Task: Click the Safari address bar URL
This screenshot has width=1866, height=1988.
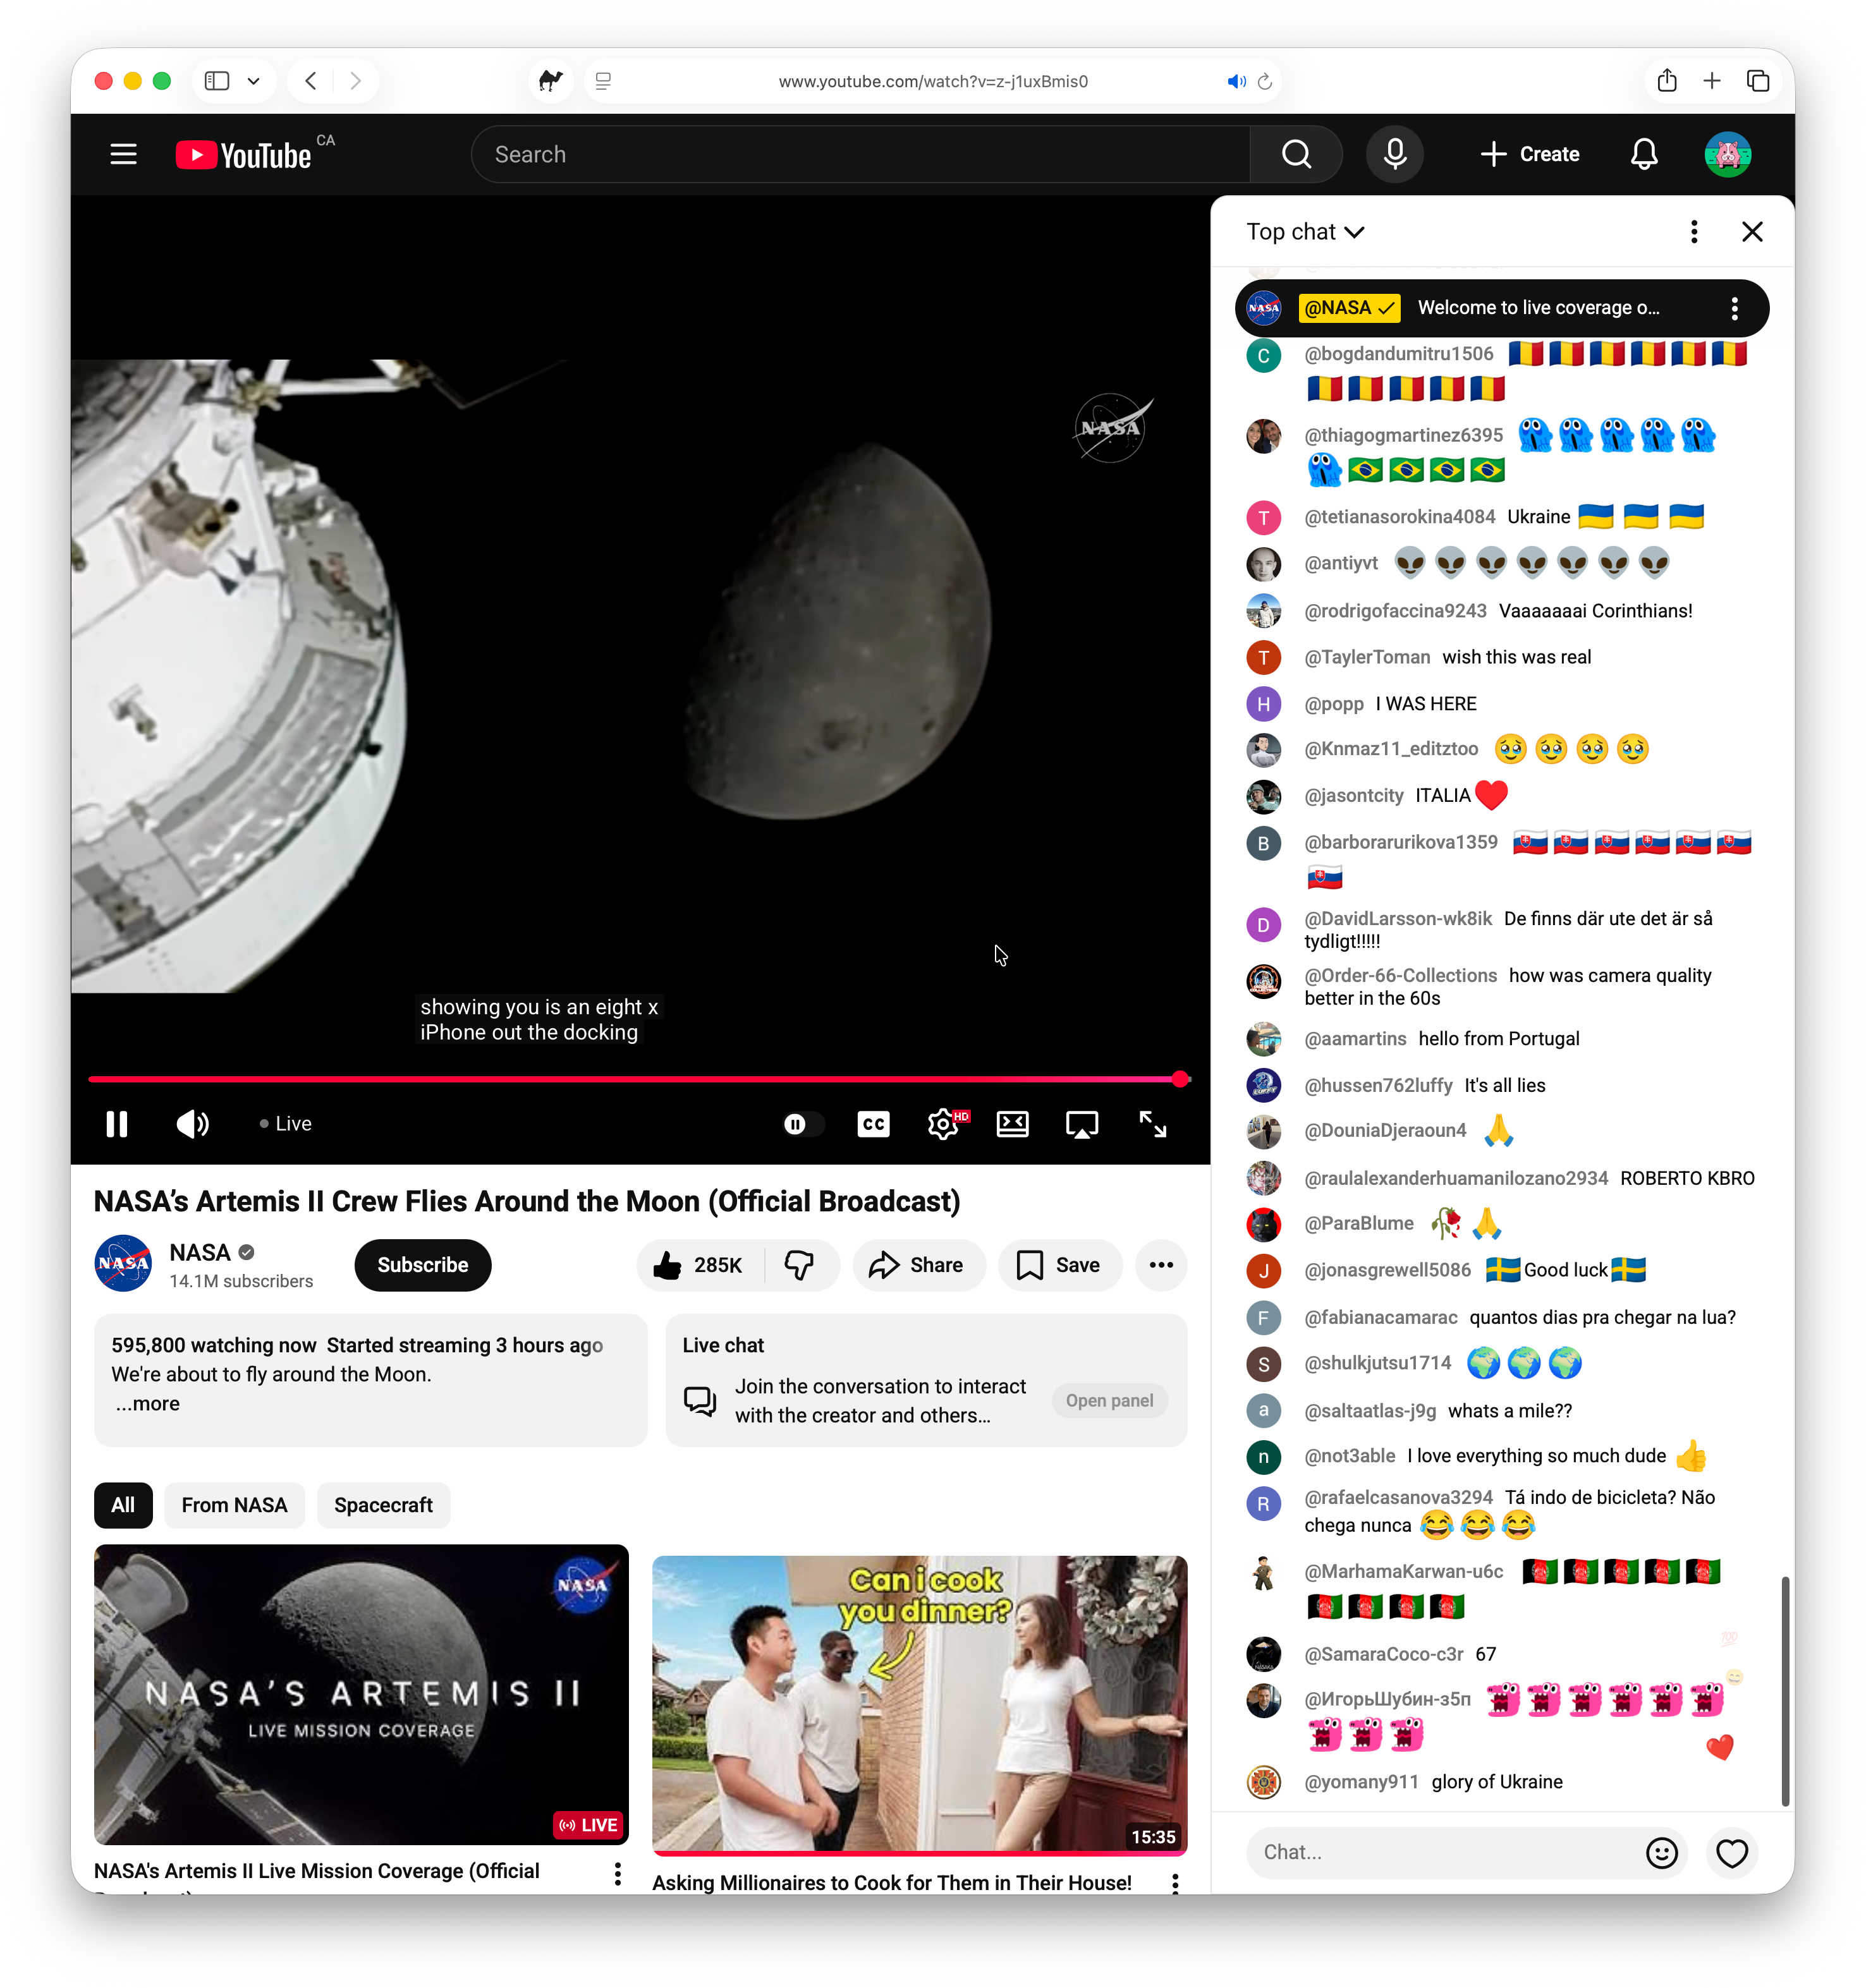Action: coord(932,81)
